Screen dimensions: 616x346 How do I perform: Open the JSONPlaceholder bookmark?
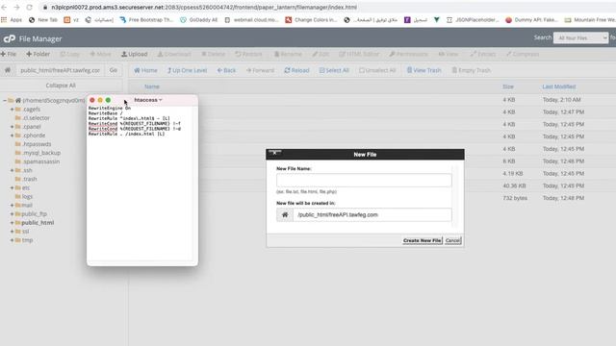click(473, 19)
